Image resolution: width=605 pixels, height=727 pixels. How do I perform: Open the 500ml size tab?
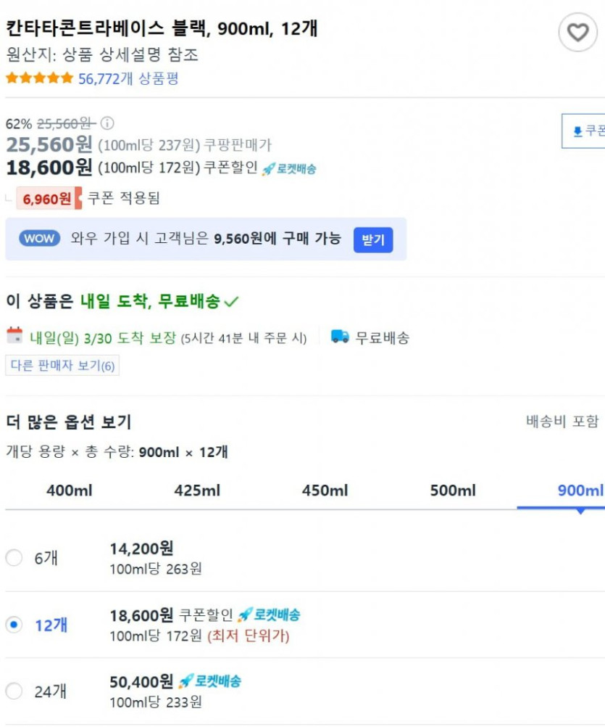pyautogui.click(x=453, y=491)
